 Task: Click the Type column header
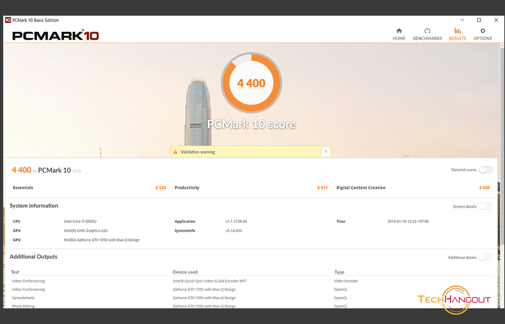339,272
